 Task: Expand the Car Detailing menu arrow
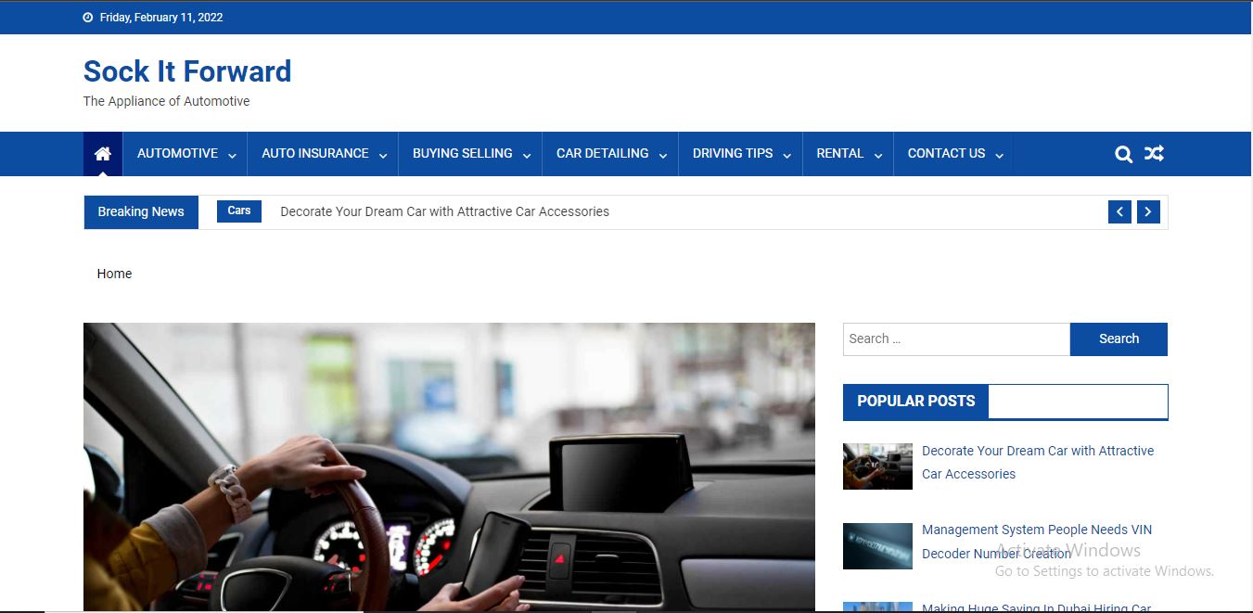(x=663, y=156)
